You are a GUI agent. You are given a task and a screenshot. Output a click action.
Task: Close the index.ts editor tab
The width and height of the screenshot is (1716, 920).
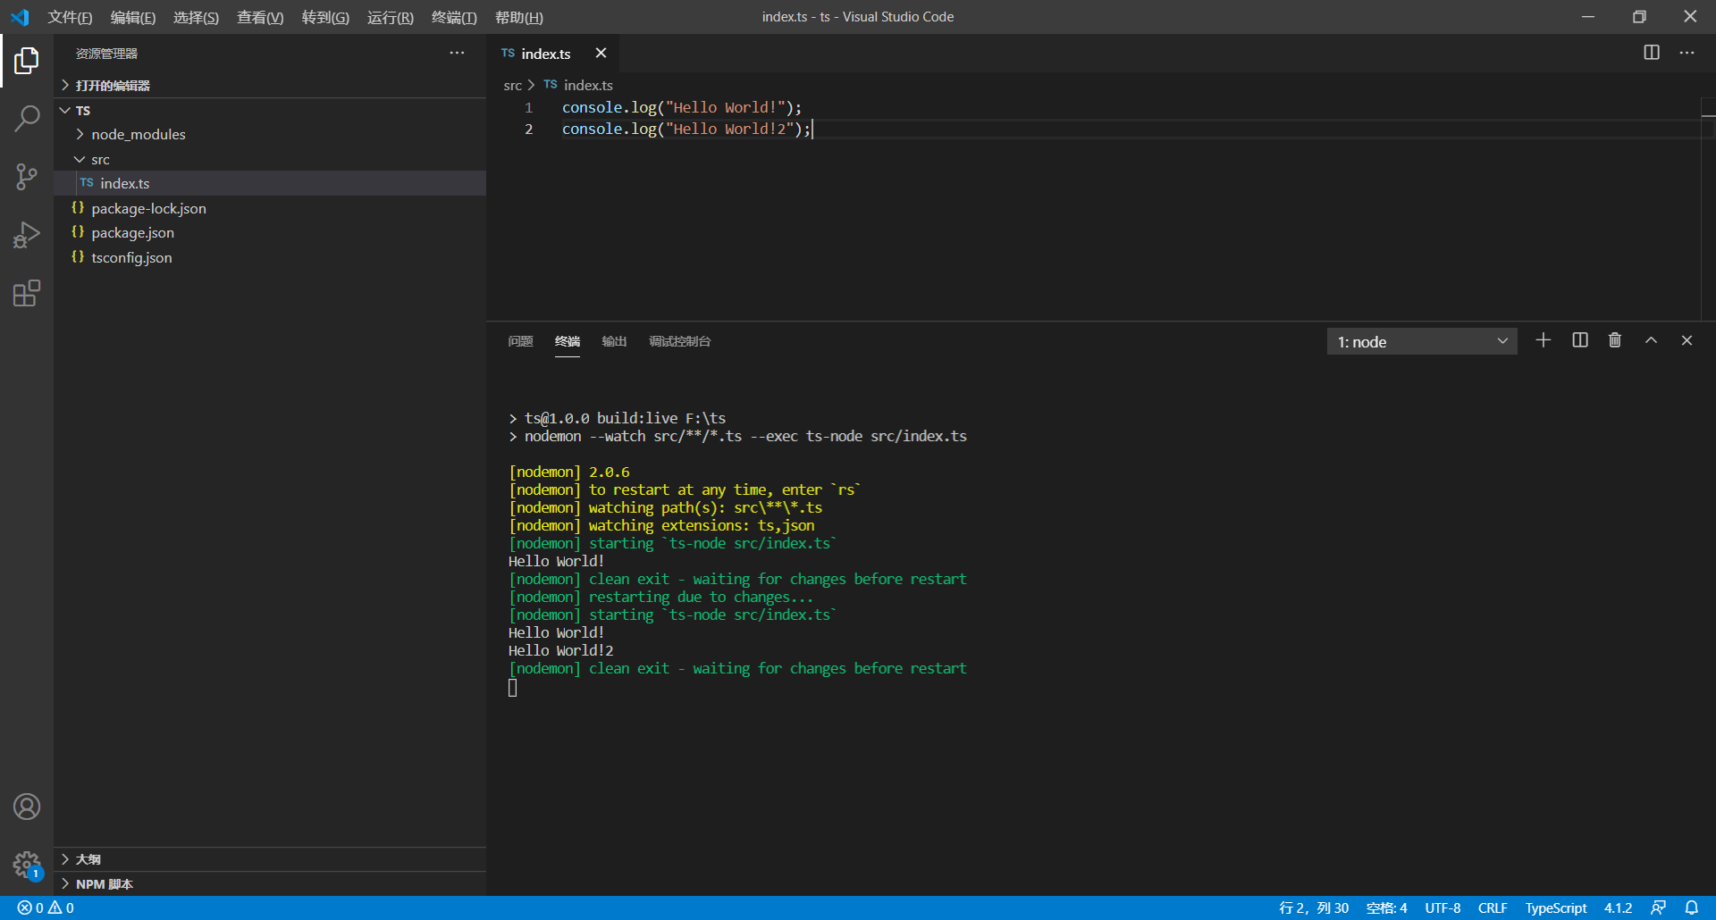pos(601,53)
